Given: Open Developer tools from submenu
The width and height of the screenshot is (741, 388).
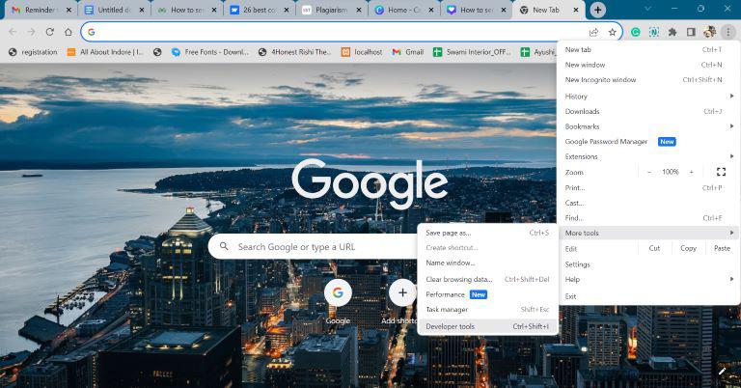Looking at the screenshot, I should point(487,326).
